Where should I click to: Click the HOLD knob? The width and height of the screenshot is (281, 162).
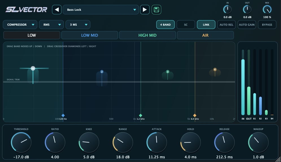(191, 143)
